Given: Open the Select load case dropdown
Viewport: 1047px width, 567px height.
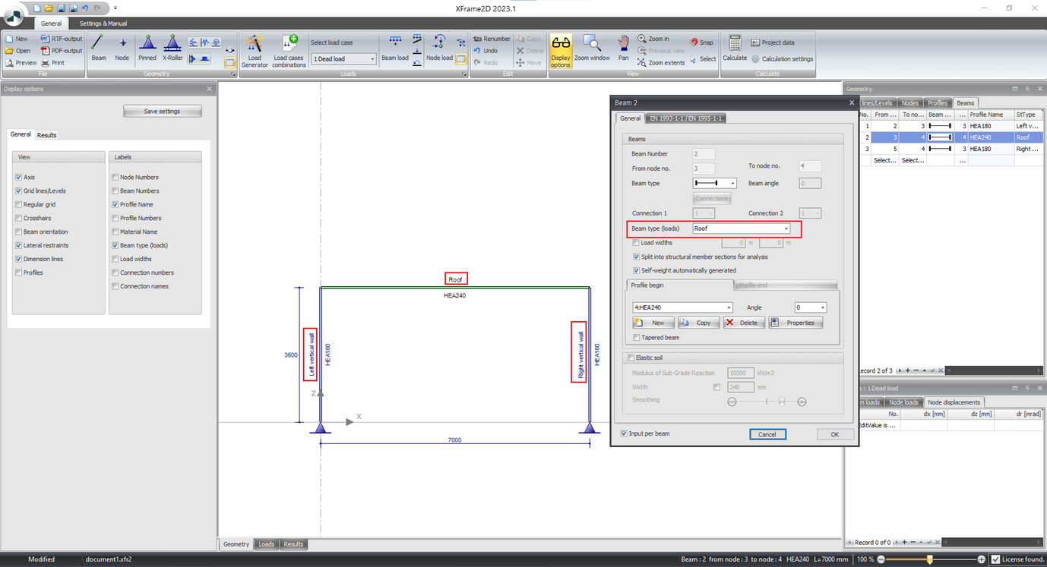Looking at the screenshot, I should [372, 58].
